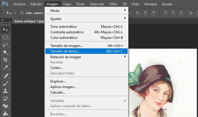Distribute left edges in options bar
198x117 pixels.
click(190, 13)
